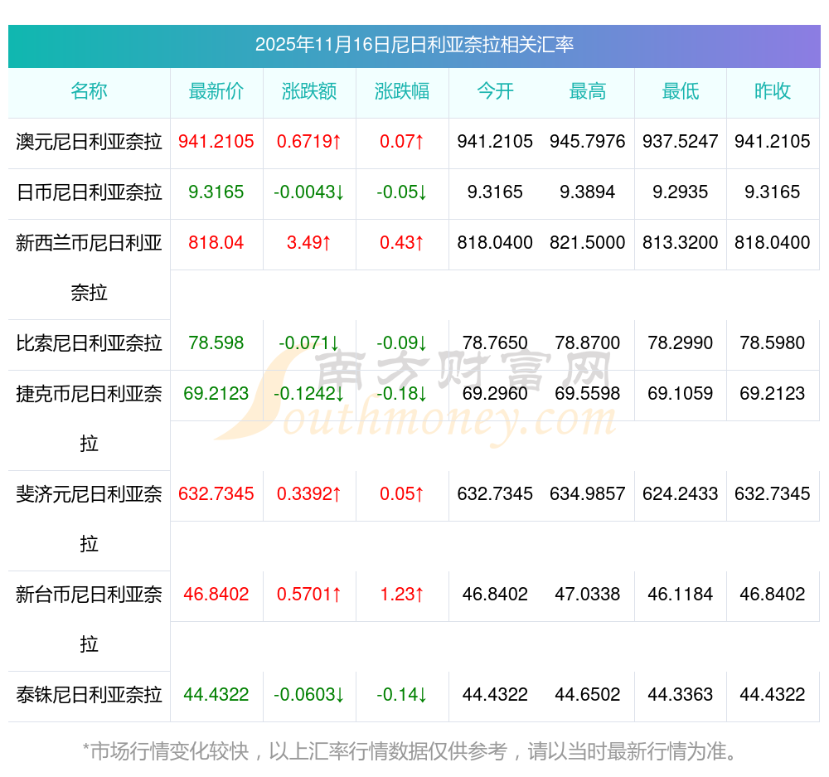Screen dimensions: 829x777
Task: Select the 最新价 column header
Action: click(216, 91)
